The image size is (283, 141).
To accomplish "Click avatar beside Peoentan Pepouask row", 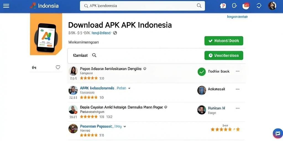I will 73,129.
